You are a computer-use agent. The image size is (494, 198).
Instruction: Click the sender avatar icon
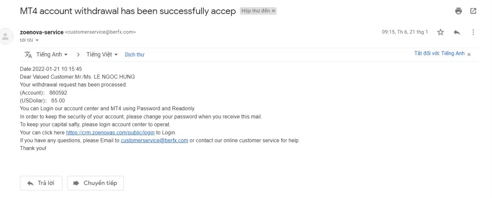click(6, 36)
